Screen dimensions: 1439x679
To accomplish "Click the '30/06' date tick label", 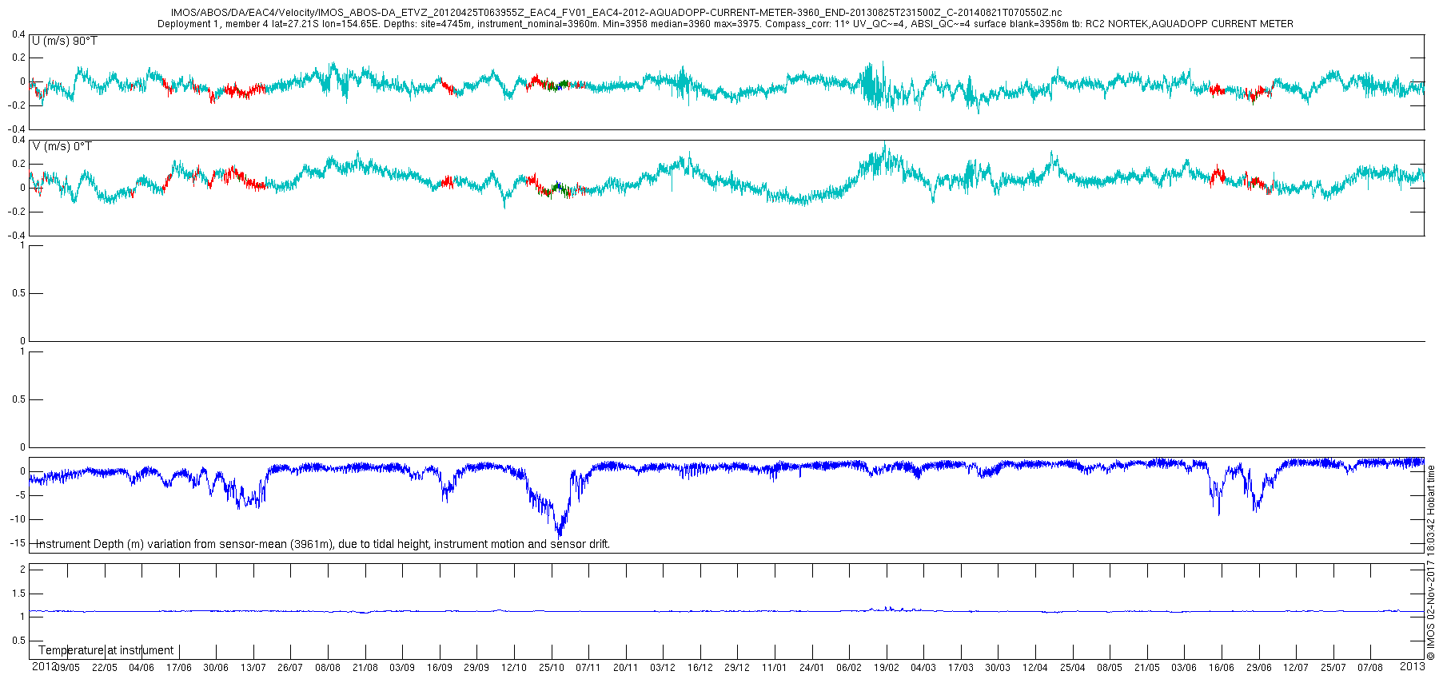I will coord(216,668).
